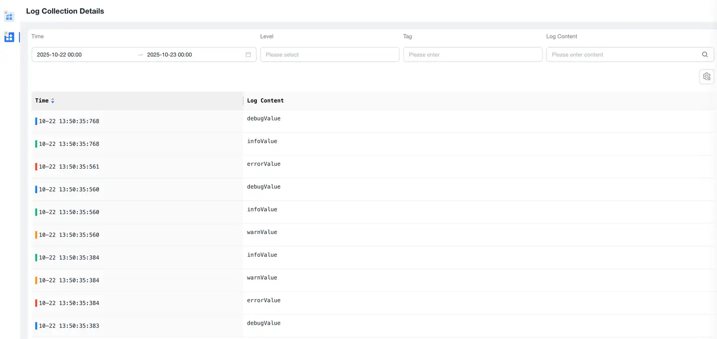The width and height of the screenshot is (717, 339).
Task: Click the active dark blue sidebar icon
Action: [x=9, y=37]
